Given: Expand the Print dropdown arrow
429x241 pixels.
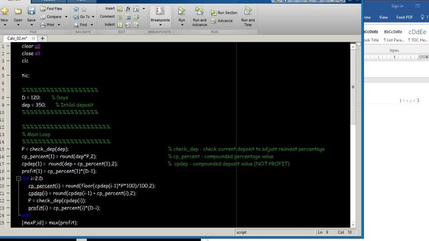Looking at the screenshot, I should click(58, 25).
